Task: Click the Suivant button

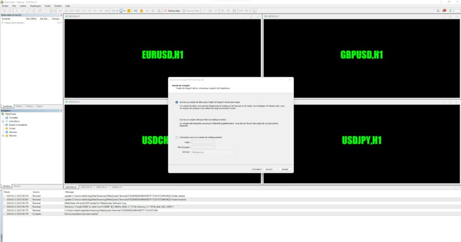Action: click(270, 169)
